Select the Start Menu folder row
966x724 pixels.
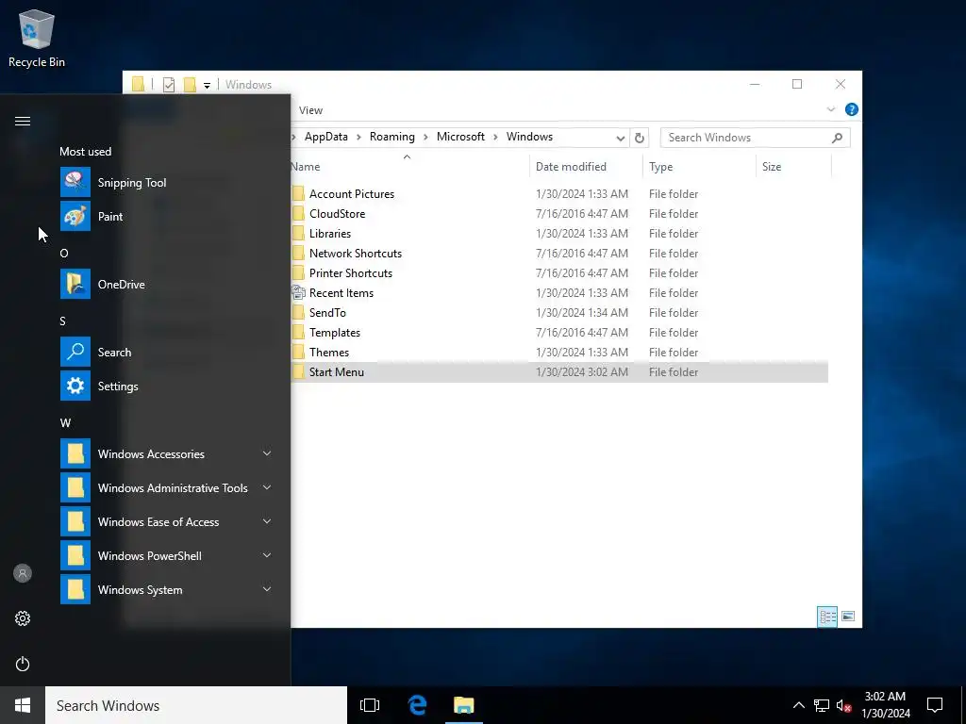558,371
